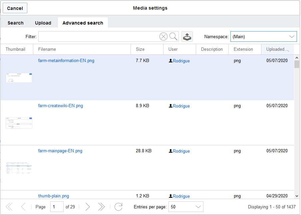This screenshot has height=215, width=301.
Task: Open file farm-metainformation-EN.png link
Action: 66,61
